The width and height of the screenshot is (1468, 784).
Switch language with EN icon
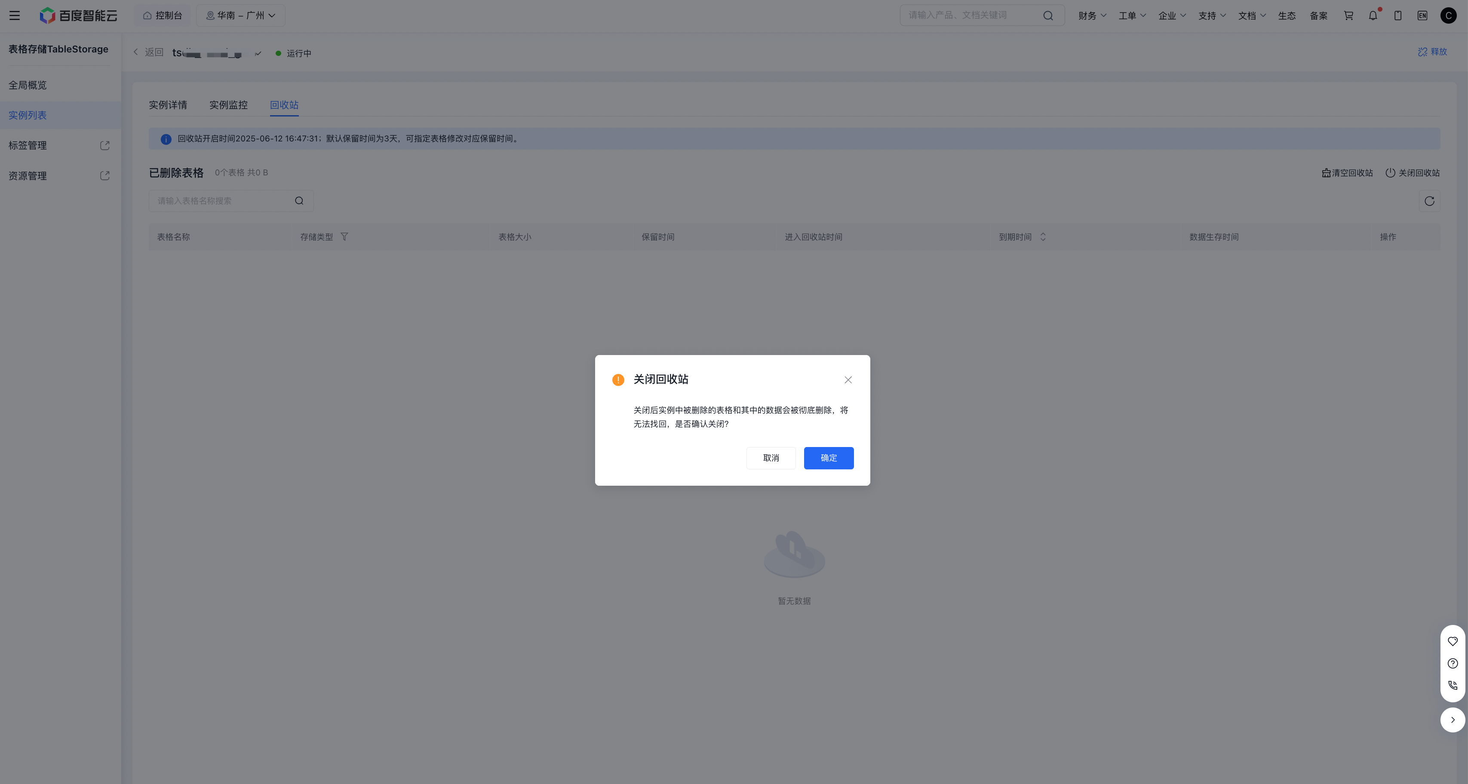click(1422, 15)
